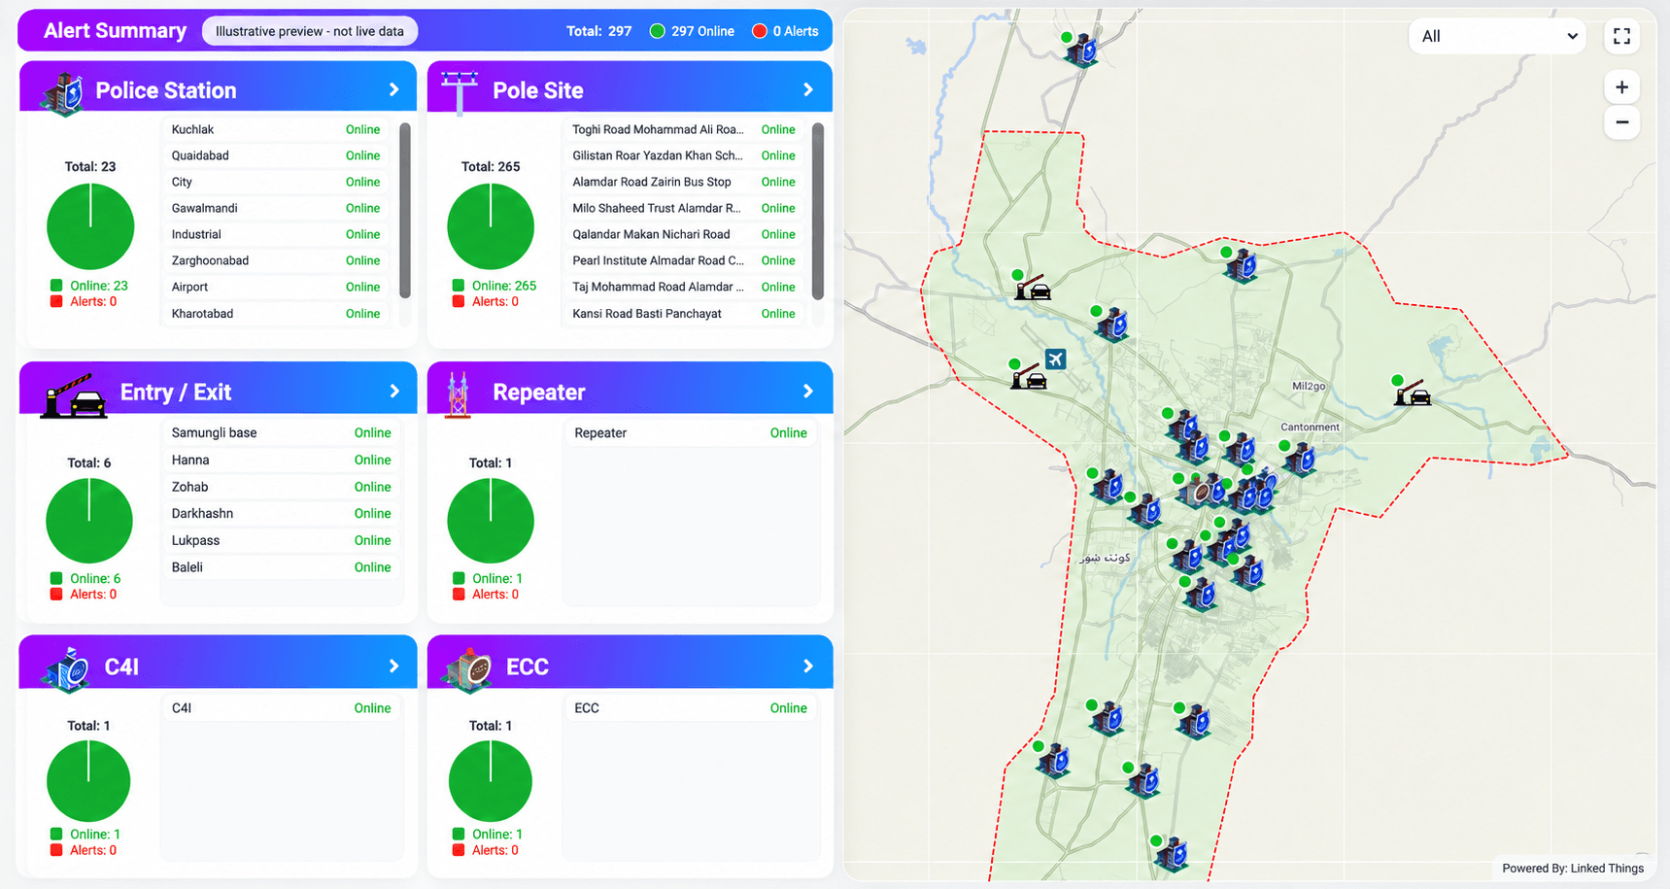Select Samungli base entry row
The image size is (1670, 889).
click(x=282, y=432)
